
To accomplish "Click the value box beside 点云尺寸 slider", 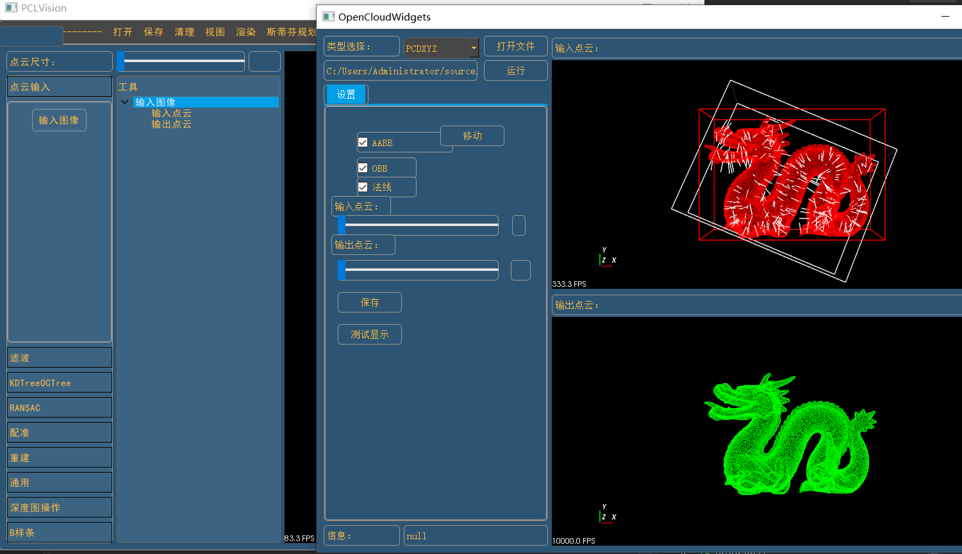I will pyautogui.click(x=265, y=61).
